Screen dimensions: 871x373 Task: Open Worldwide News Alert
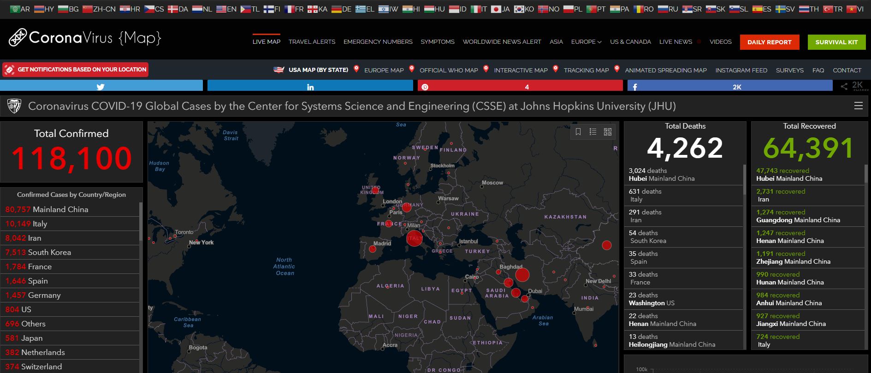click(502, 42)
